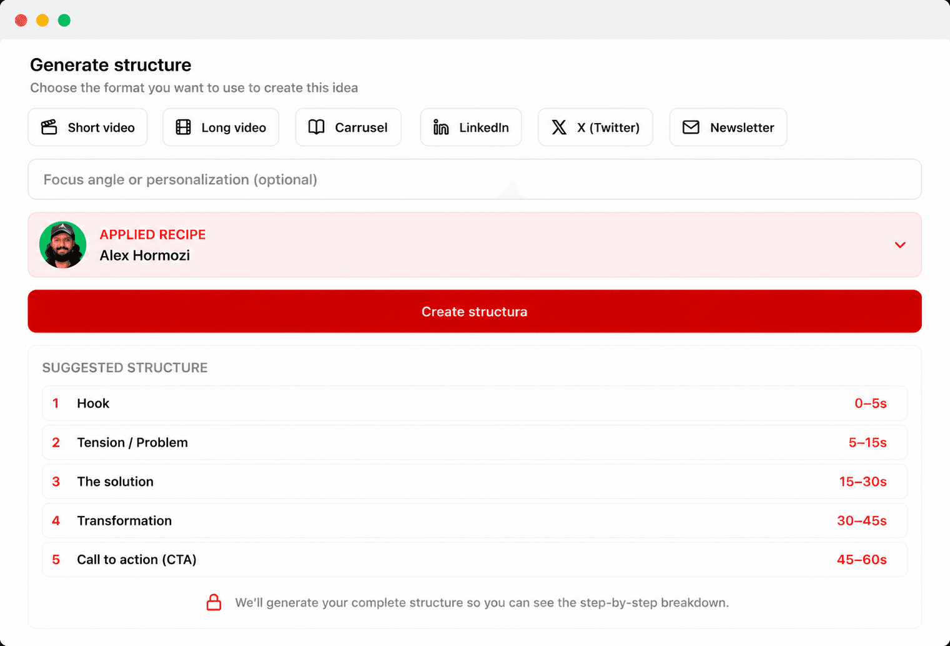Click the Focus angle or personalization field
This screenshot has height=646, width=950.
pos(475,179)
